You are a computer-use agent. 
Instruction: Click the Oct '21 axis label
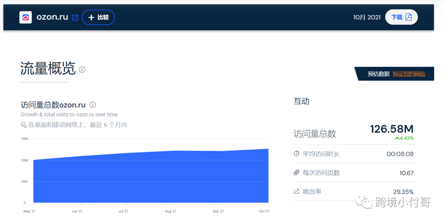[265, 212]
